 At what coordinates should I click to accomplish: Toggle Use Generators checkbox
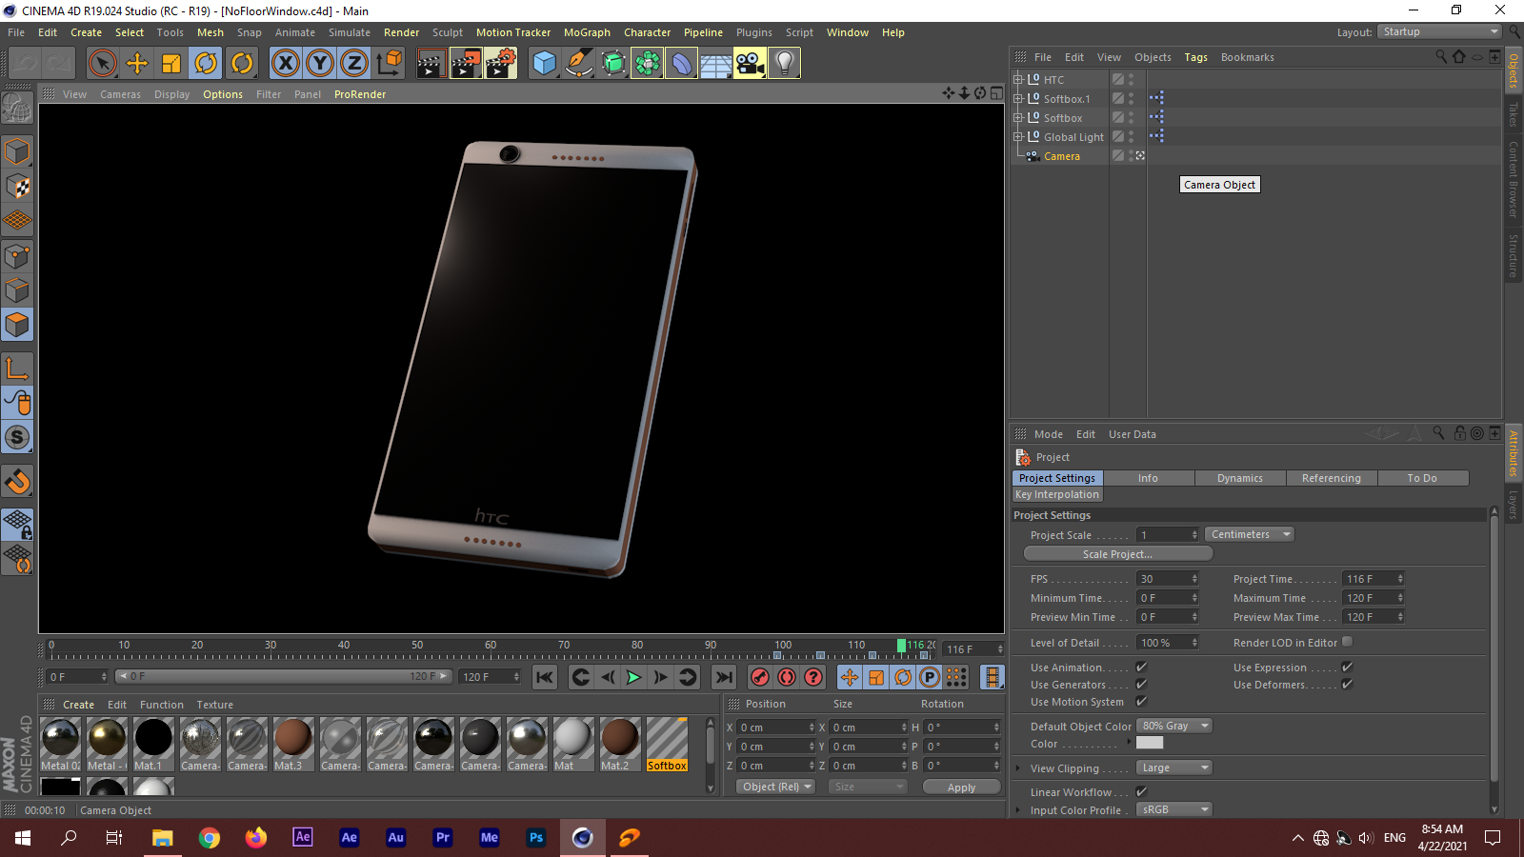(1141, 685)
